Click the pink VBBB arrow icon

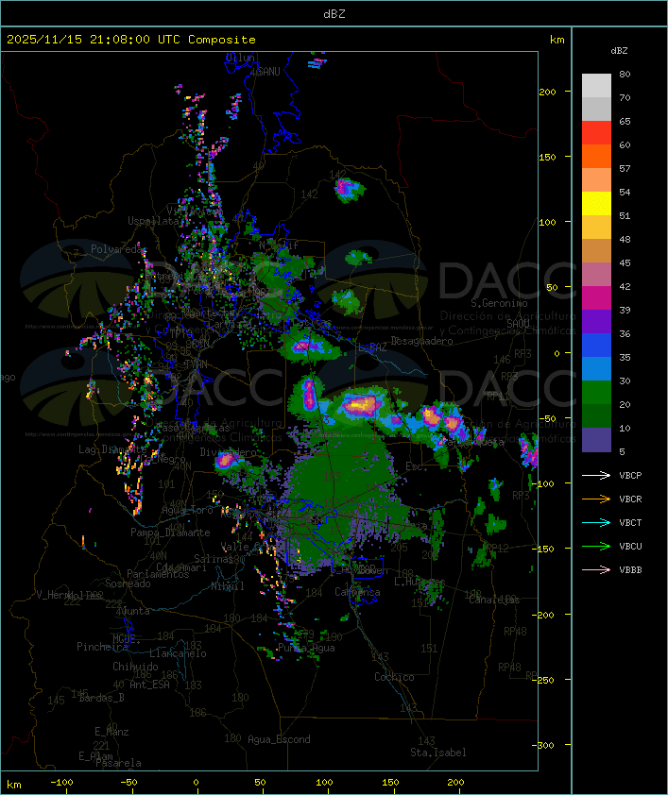point(596,570)
